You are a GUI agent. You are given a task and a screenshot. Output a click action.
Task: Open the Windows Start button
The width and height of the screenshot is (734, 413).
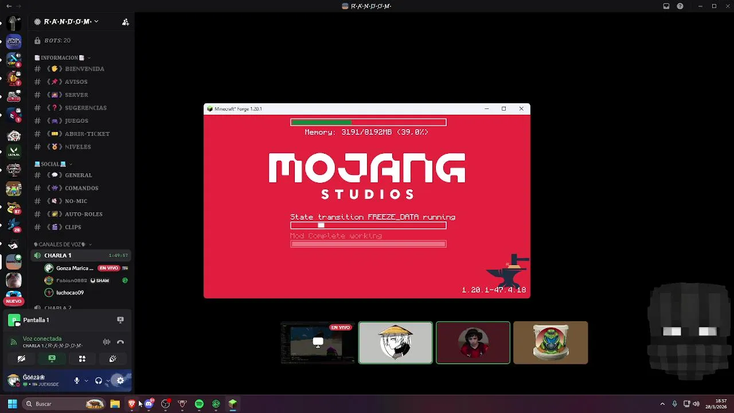point(12,404)
